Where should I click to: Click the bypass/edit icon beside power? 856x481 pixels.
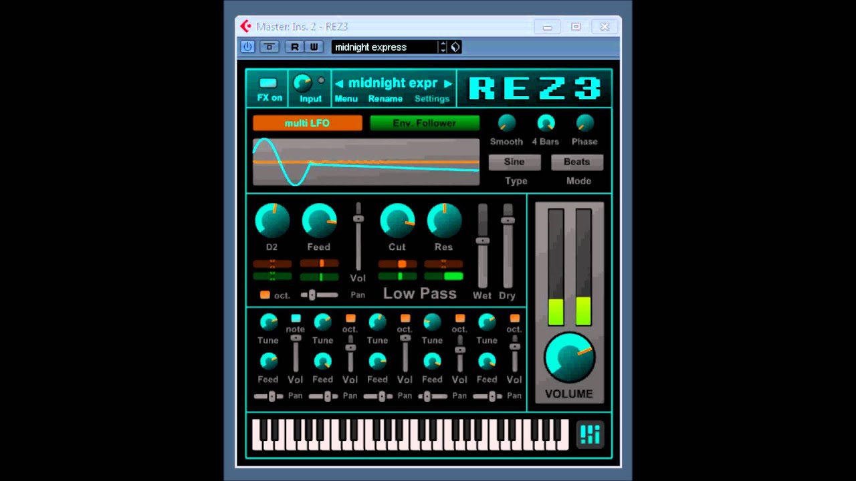(270, 47)
